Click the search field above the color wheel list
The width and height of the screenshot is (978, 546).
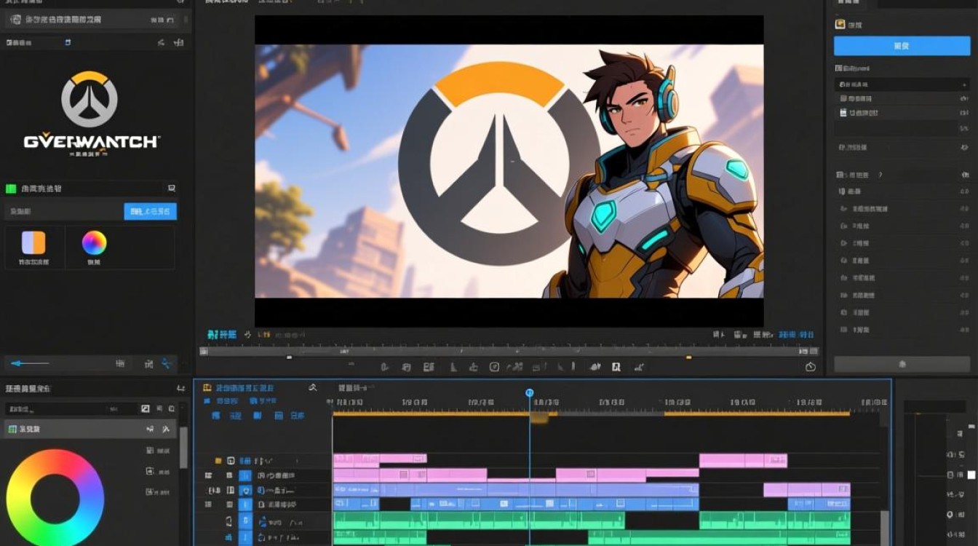[71, 409]
